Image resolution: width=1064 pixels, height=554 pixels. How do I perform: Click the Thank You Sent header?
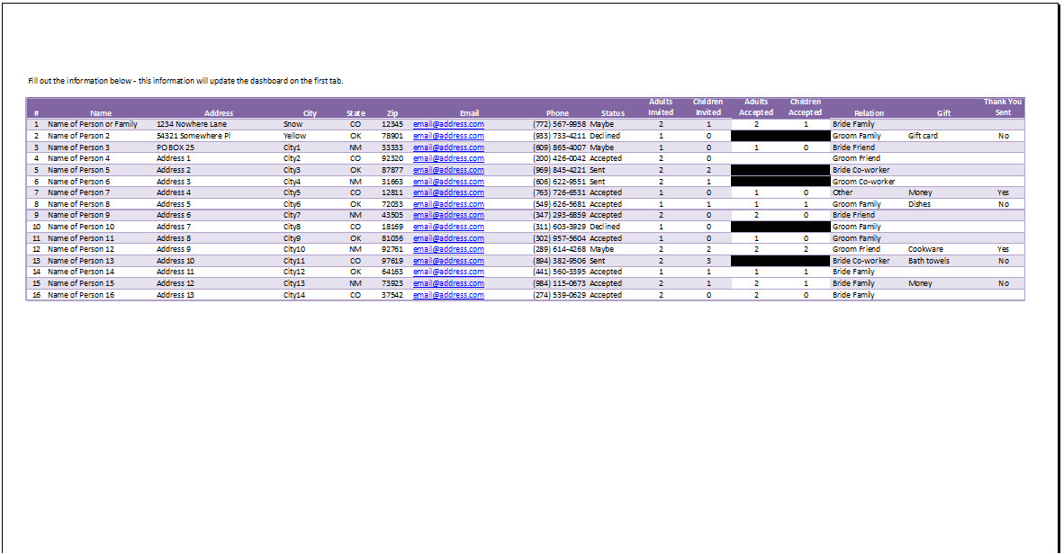tap(1002, 107)
